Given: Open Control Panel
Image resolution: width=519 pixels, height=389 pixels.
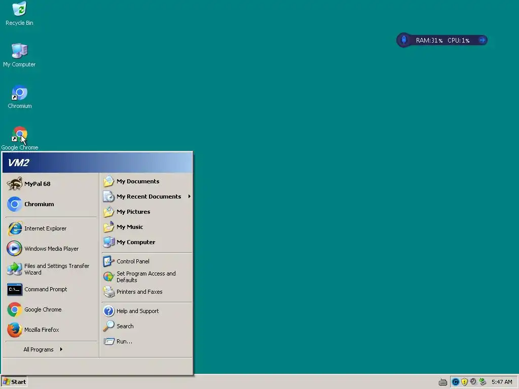Looking at the screenshot, I should click(x=146, y=261).
